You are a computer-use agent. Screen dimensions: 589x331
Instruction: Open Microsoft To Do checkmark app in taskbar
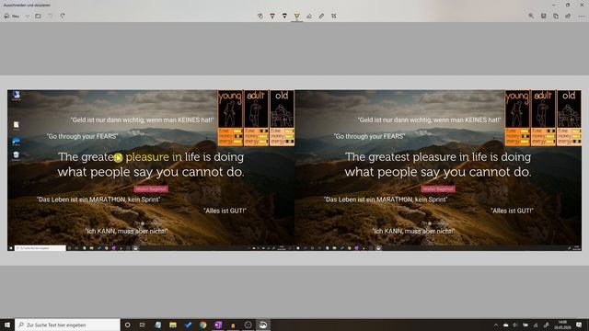[188, 325]
